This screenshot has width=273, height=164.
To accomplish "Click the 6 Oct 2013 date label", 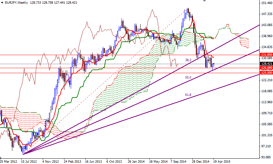I will 114,162.
